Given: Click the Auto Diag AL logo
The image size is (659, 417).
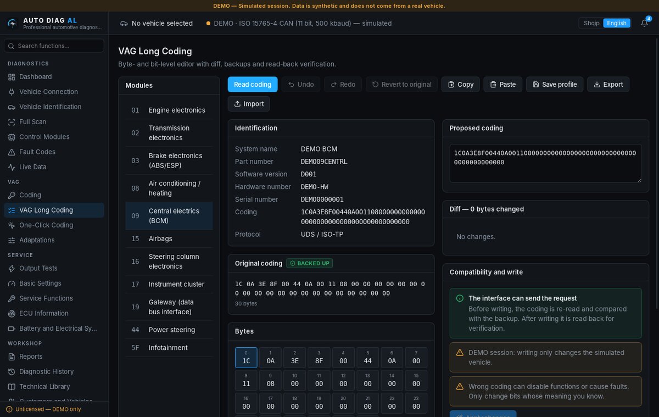Looking at the screenshot, I should click(12, 24).
